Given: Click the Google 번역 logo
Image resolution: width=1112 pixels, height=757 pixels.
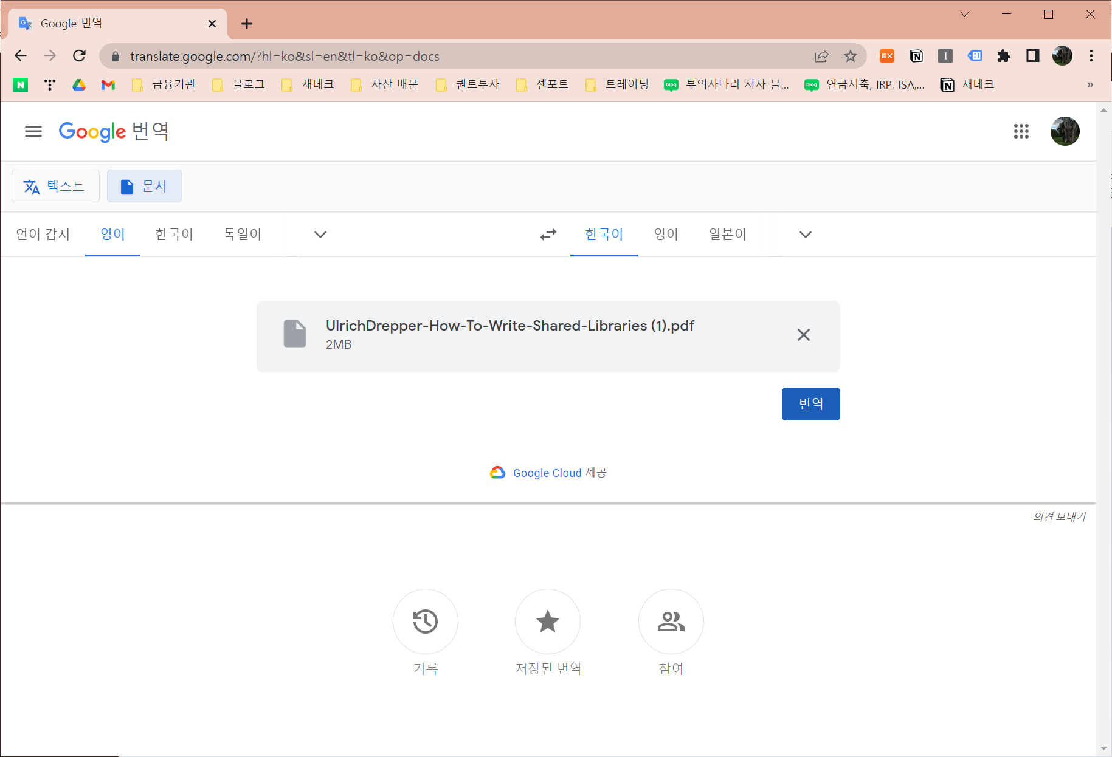Looking at the screenshot, I should tap(114, 131).
